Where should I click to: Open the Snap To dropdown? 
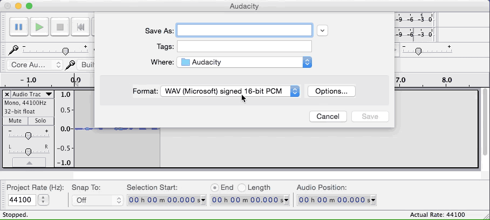pos(98,200)
